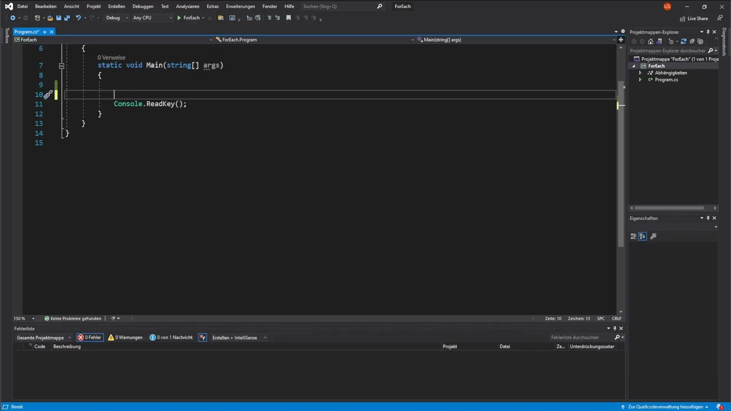Toggle the 0 von 1 Nachricht messages filter
This screenshot has width=731, height=411.
pyautogui.click(x=171, y=338)
